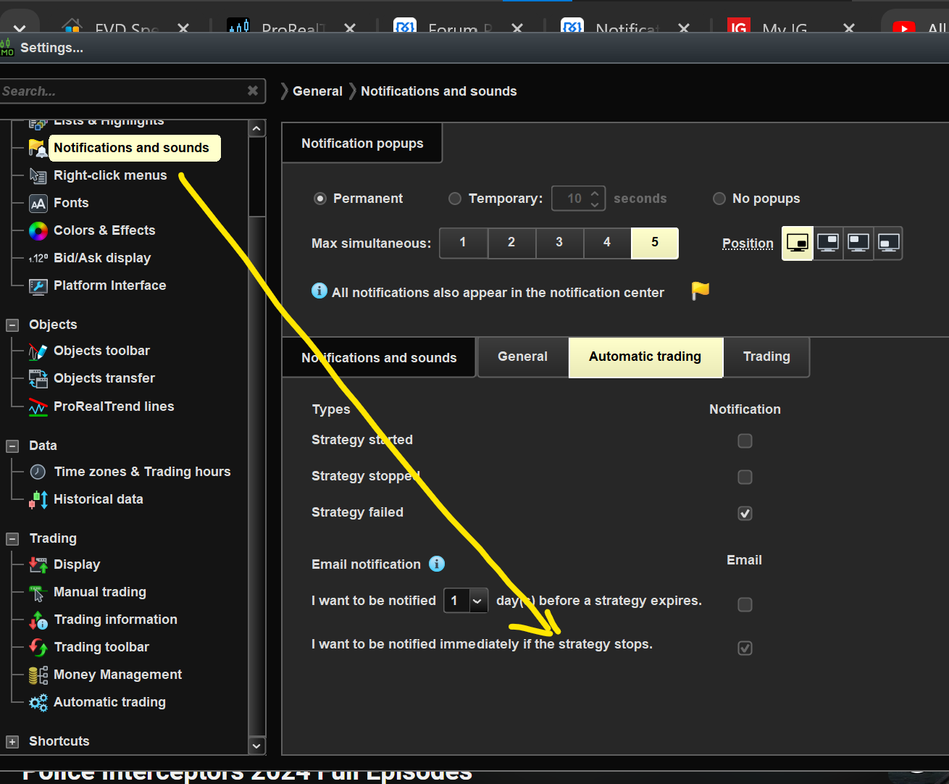
Task: Clear the settings search with the X
Action: point(253,91)
